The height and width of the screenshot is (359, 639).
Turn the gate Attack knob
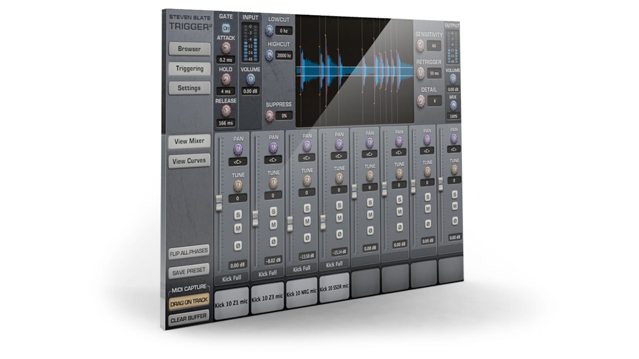click(226, 48)
